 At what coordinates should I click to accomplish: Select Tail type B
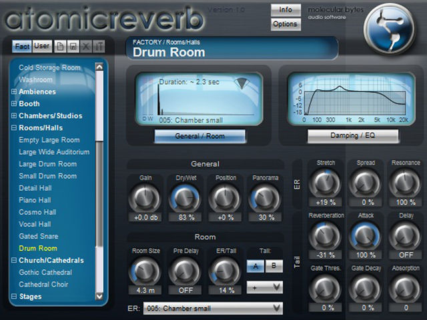click(274, 266)
